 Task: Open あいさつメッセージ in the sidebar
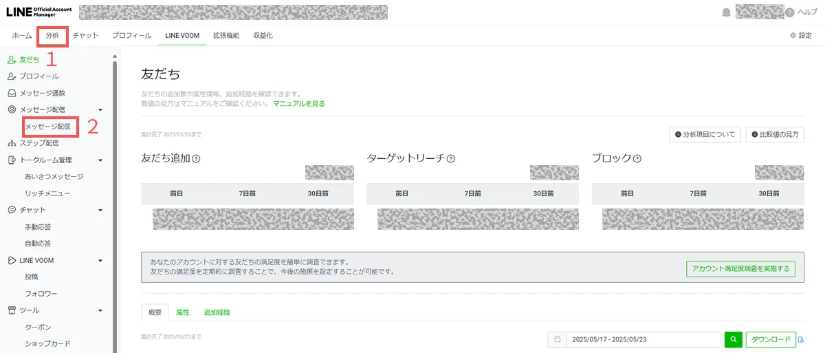click(x=54, y=177)
